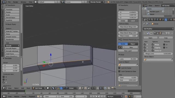Collapse the Mirror modifier panel triangle
The height and width of the screenshot is (98, 175).
(x=144, y=33)
